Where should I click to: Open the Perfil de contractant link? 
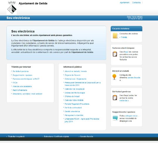[x=73, y=108]
